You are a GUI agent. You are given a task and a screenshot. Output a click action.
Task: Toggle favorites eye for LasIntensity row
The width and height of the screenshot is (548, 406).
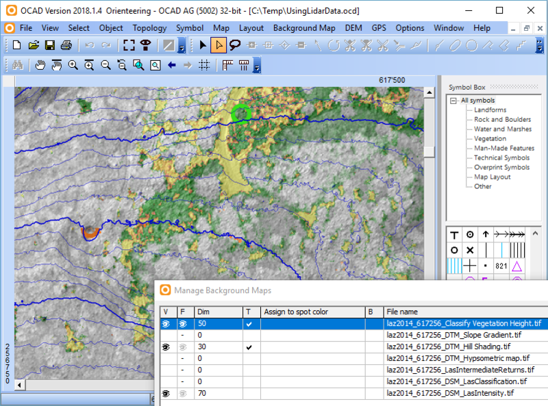pyautogui.click(x=182, y=394)
